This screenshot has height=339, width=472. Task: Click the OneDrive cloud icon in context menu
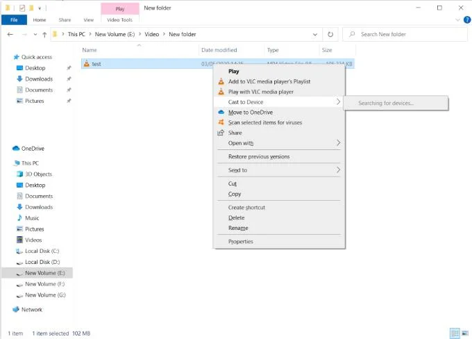coord(221,112)
